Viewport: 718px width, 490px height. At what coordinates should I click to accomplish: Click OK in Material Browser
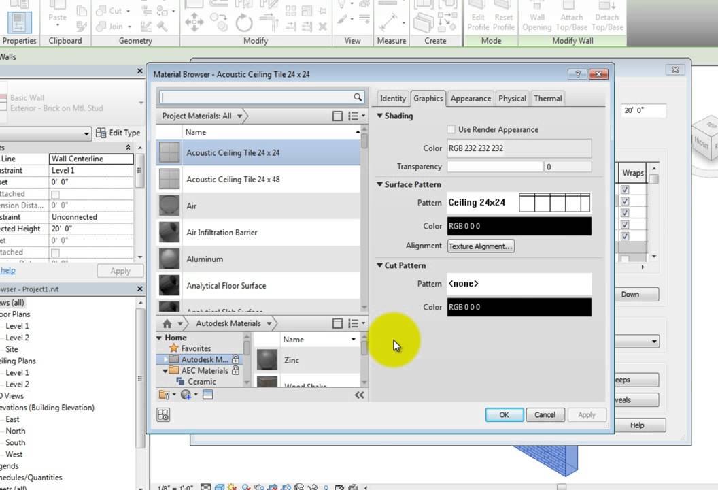[x=504, y=415]
